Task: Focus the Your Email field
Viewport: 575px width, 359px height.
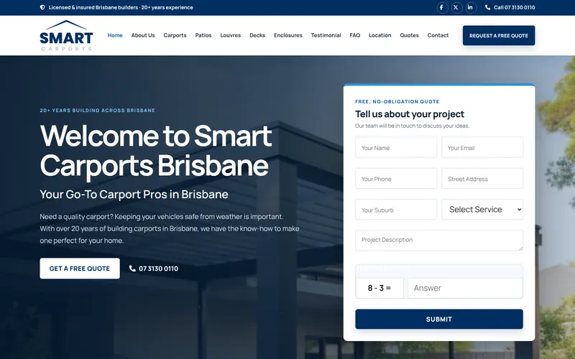Action: (482, 148)
